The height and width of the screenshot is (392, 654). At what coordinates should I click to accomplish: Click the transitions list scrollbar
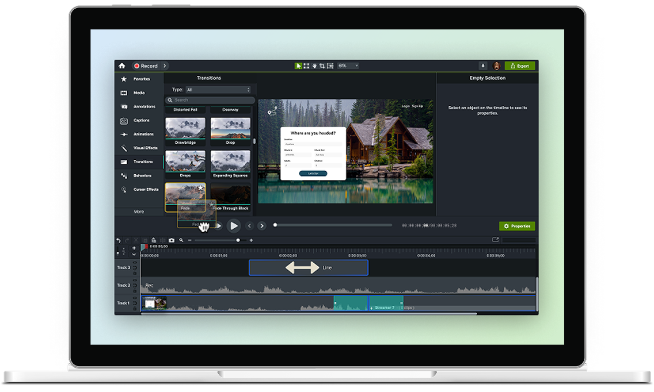point(254,141)
